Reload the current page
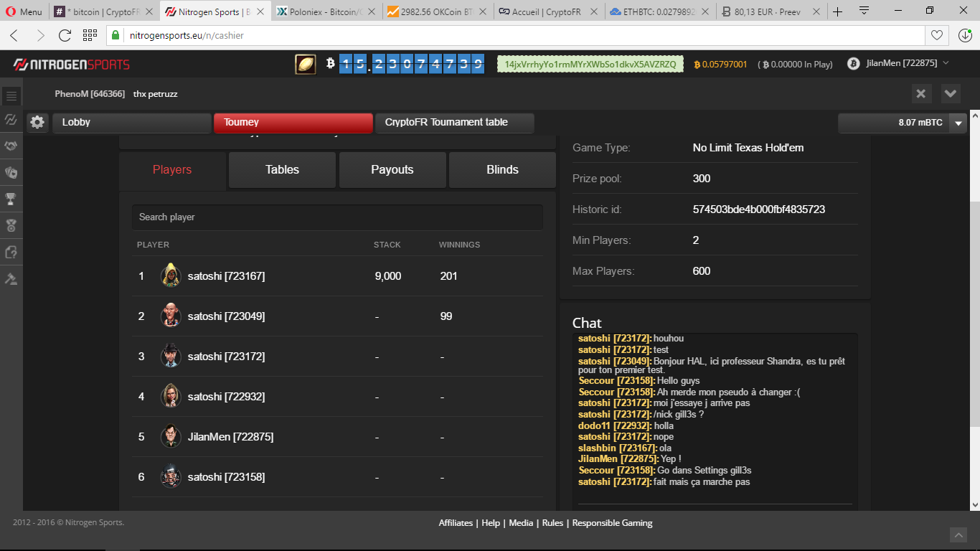The image size is (980, 551). click(x=65, y=35)
